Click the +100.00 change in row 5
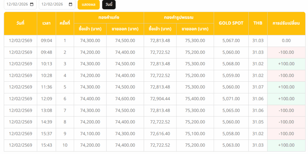Screen dimensions: 308x154 click(x=286, y=87)
